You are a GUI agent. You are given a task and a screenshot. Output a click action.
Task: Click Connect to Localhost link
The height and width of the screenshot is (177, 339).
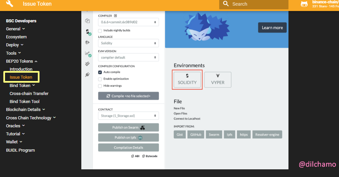pos(187,119)
